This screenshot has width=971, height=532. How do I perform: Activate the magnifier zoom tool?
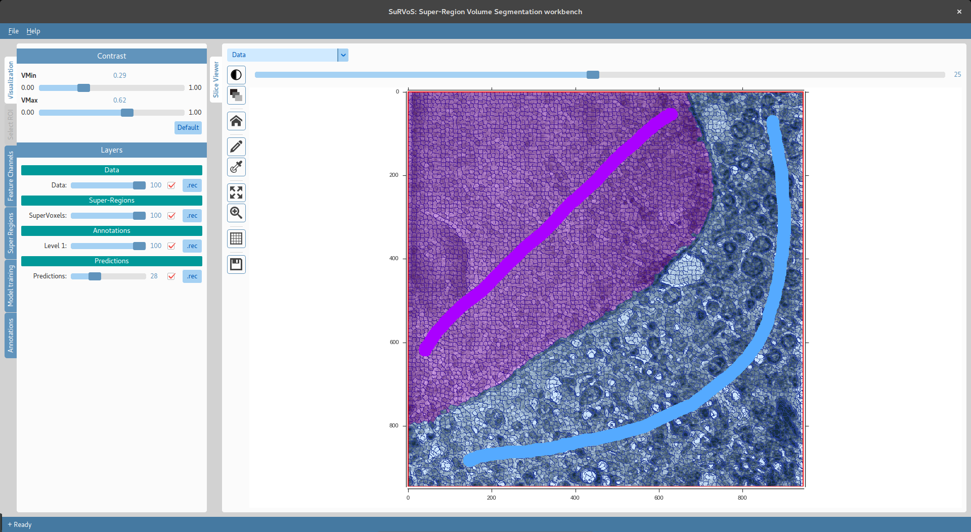[x=236, y=213]
